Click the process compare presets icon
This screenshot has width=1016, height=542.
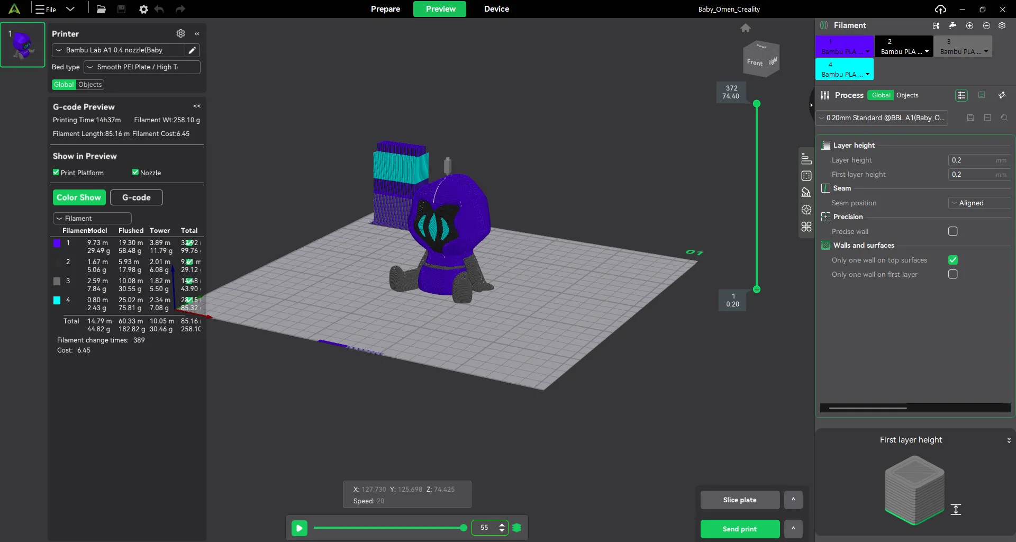pyautogui.click(x=1002, y=95)
